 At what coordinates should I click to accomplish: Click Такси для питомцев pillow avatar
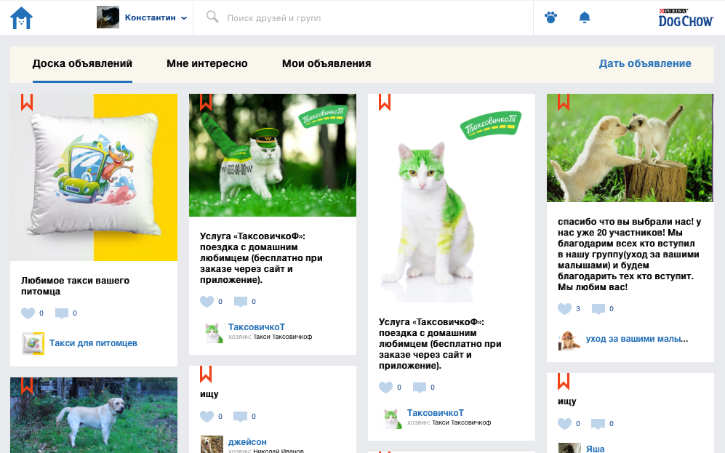point(33,343)
